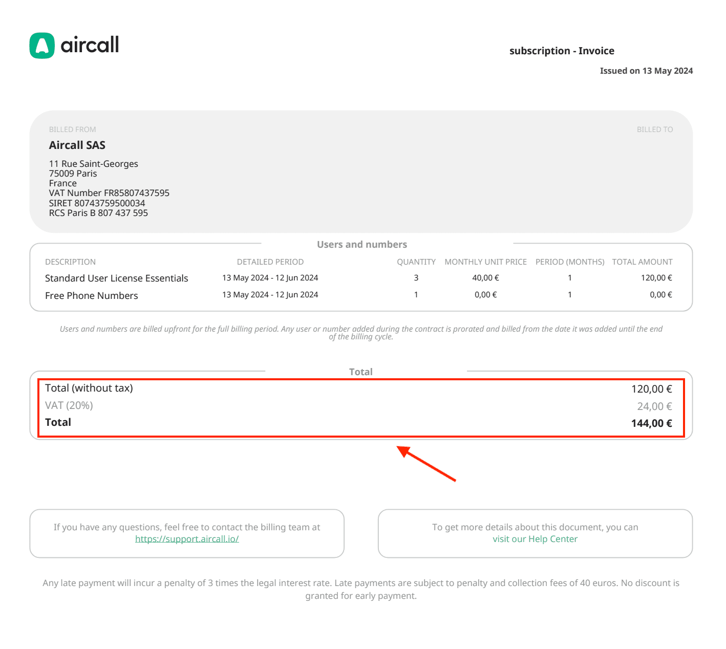Select the Standard User License Essentials row
726x649 pixels.
click(117, 278)
